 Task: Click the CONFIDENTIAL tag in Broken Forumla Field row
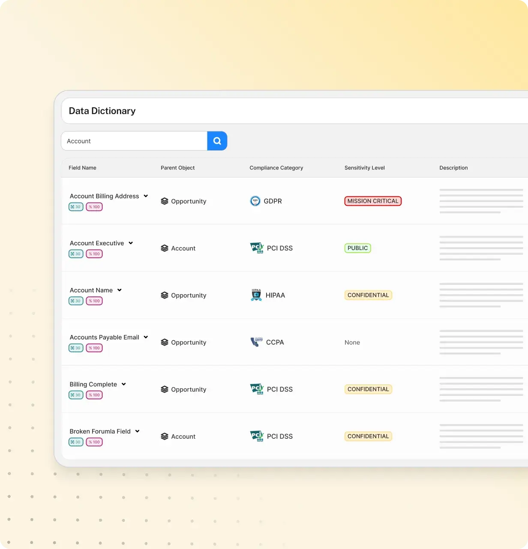click(x=368, y=436)
